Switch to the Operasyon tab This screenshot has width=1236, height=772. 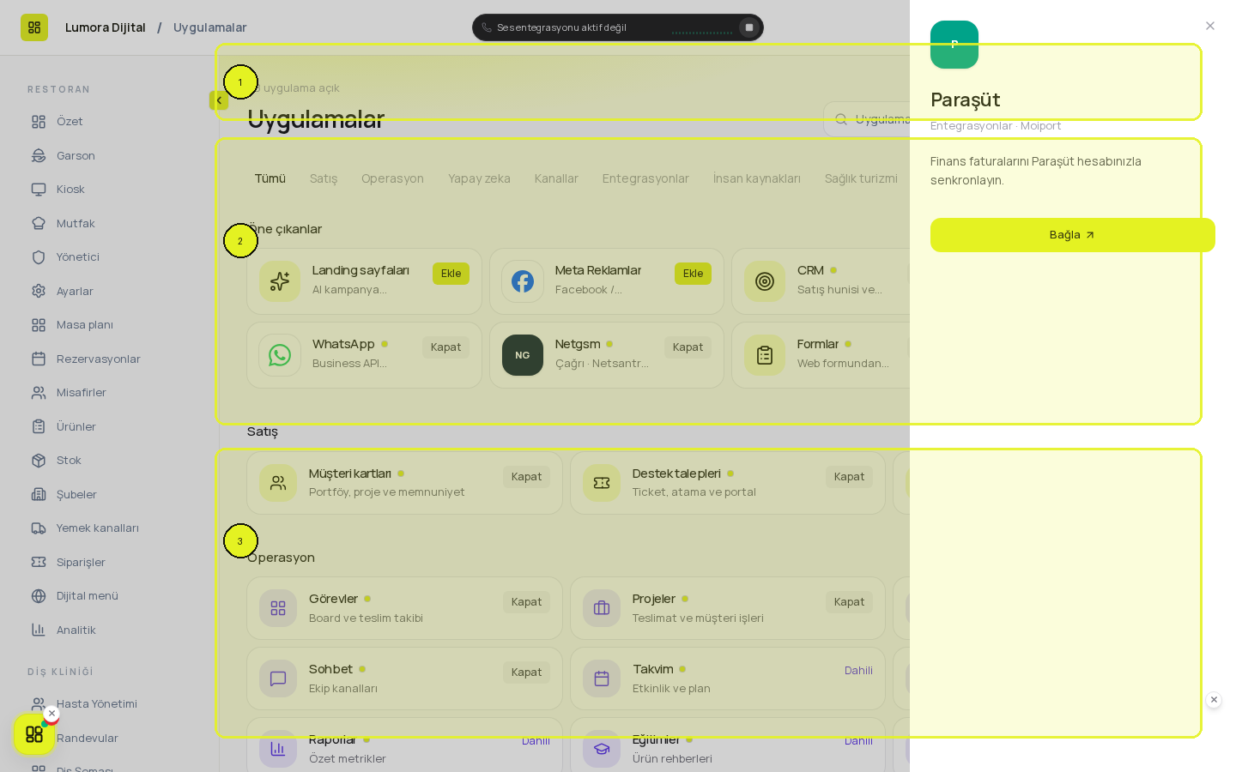click(392, 178)
